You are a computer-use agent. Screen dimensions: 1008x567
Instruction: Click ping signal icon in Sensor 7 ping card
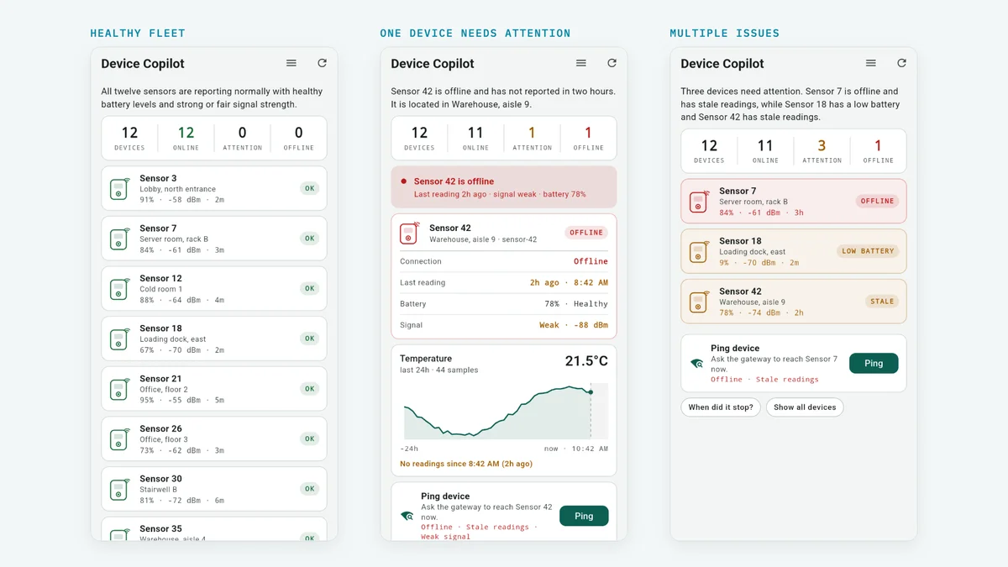tap(696, 363)
